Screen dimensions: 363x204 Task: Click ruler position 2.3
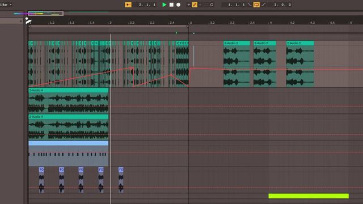[x=152, y=23]
